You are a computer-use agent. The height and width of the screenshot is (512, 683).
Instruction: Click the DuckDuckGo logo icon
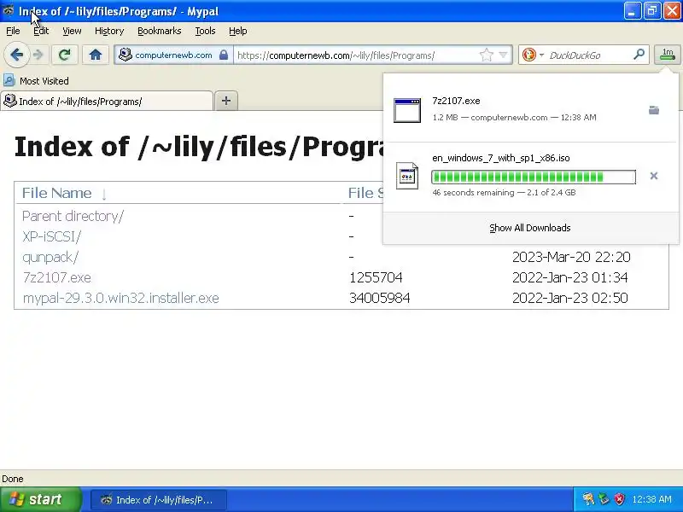point(528,55)
